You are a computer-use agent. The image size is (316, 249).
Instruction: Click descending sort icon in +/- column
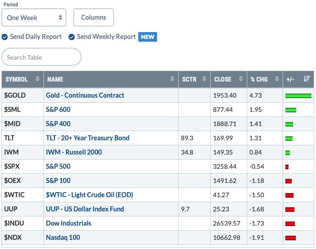[x=307, y=79]
